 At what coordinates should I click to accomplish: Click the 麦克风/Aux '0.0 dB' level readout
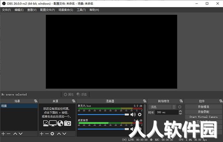[x=138, y=106]
